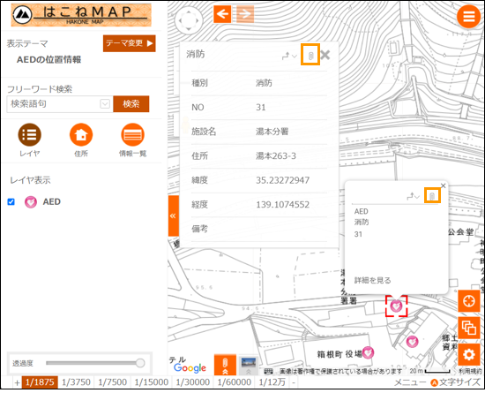Click the attachment clip icon in 消防 panel

310,55
